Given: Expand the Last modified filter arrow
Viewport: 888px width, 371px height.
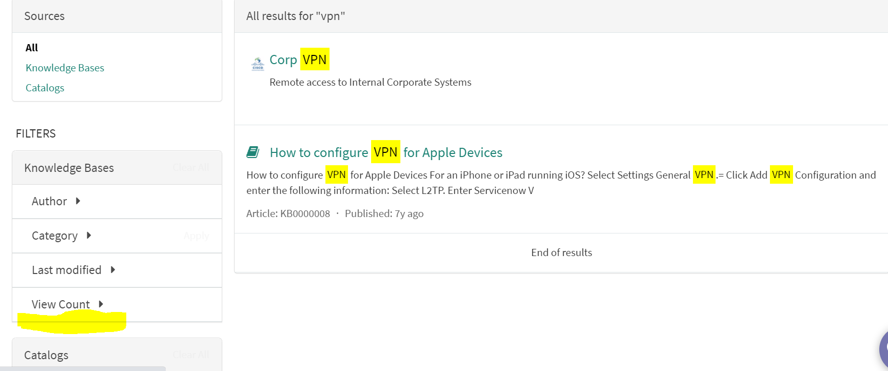Looking at the screenshot, I should tap(113, 270).
